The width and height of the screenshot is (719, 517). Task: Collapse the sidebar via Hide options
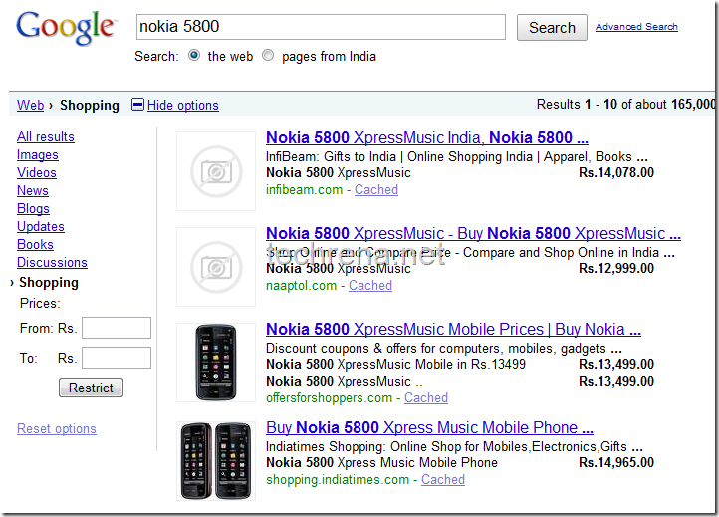[183, 105]
